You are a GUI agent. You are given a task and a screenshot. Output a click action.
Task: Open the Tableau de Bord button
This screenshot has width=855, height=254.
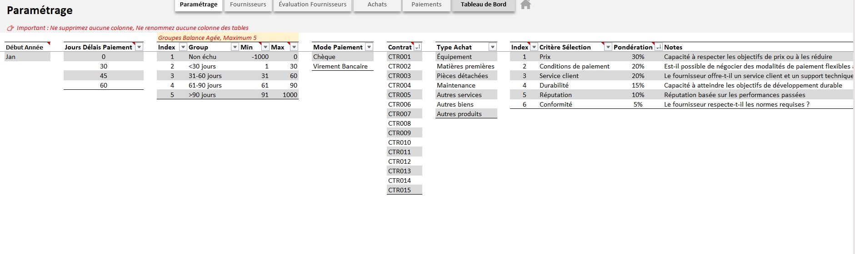(x=483, y=5)
